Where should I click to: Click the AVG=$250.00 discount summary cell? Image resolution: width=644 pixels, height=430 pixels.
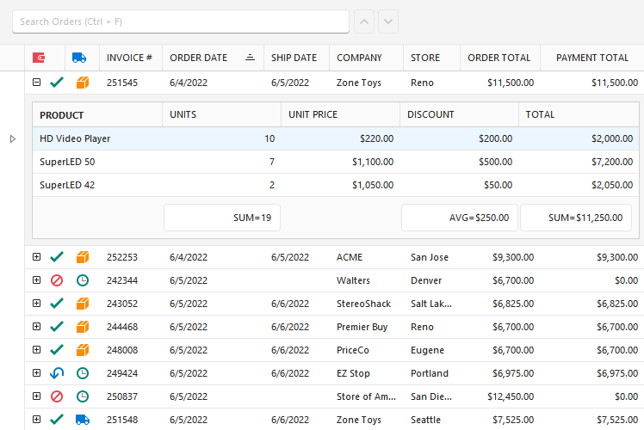pos(460,218)
